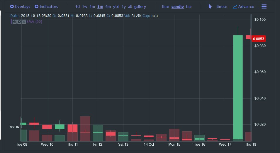Click the Wed 10 date label
The image size is (280, 153).
click(47, 145)
